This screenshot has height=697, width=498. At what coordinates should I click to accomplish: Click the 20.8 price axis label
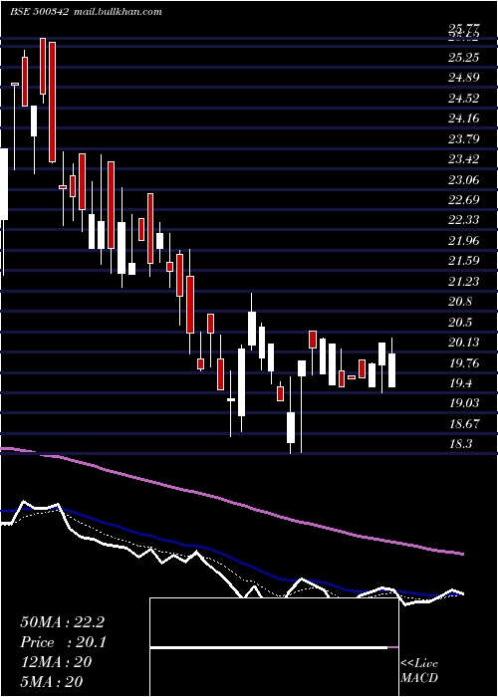click(x=460, y=302)
